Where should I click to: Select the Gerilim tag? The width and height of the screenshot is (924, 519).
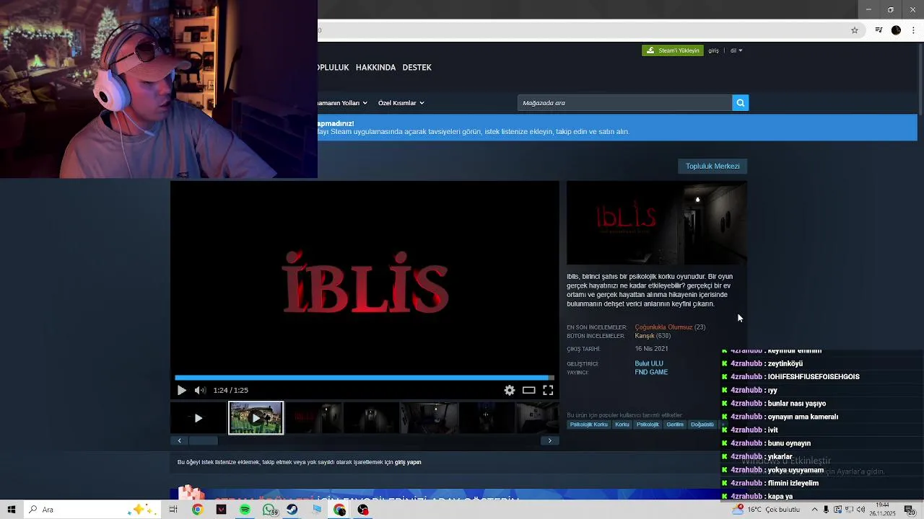pyautogui.click(x=675, y=425)
